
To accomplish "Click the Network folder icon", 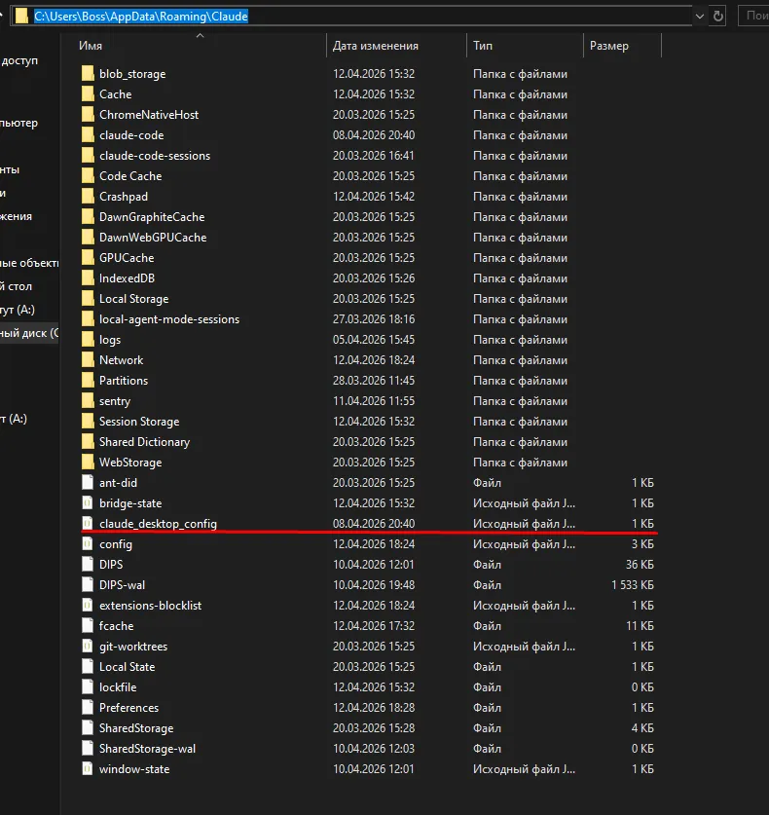I will [88, 360].
